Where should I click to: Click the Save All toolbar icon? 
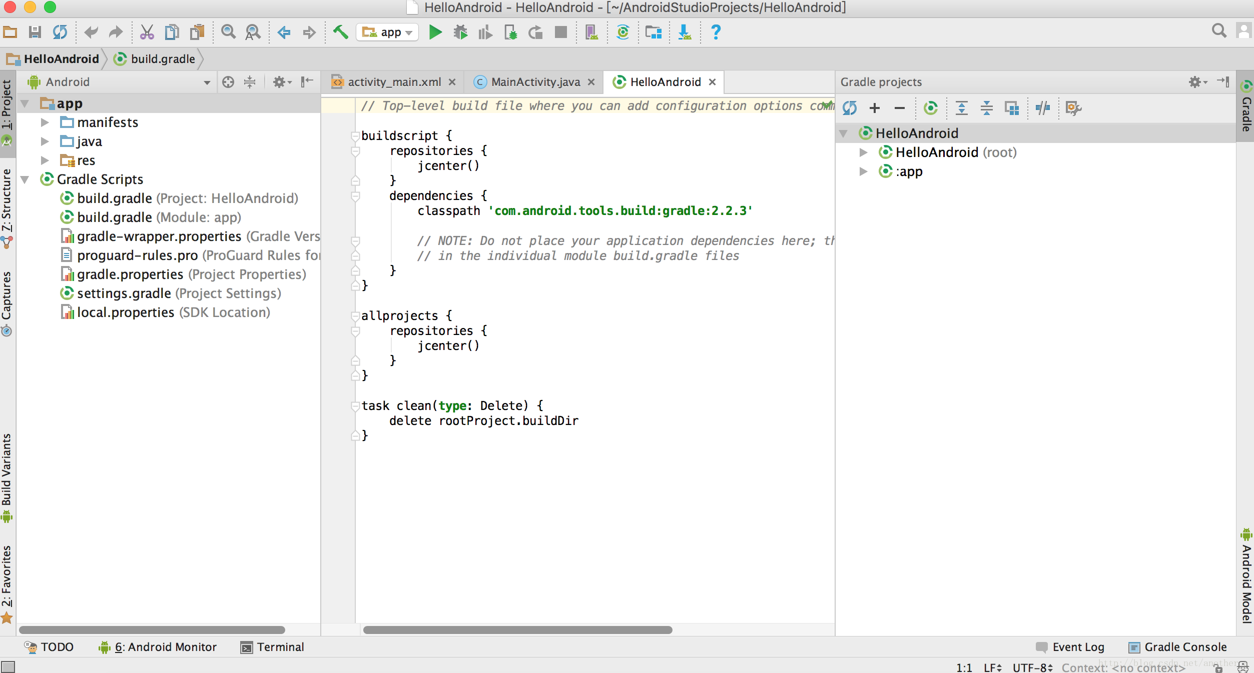pyautogui.click(x=35, y=32)
